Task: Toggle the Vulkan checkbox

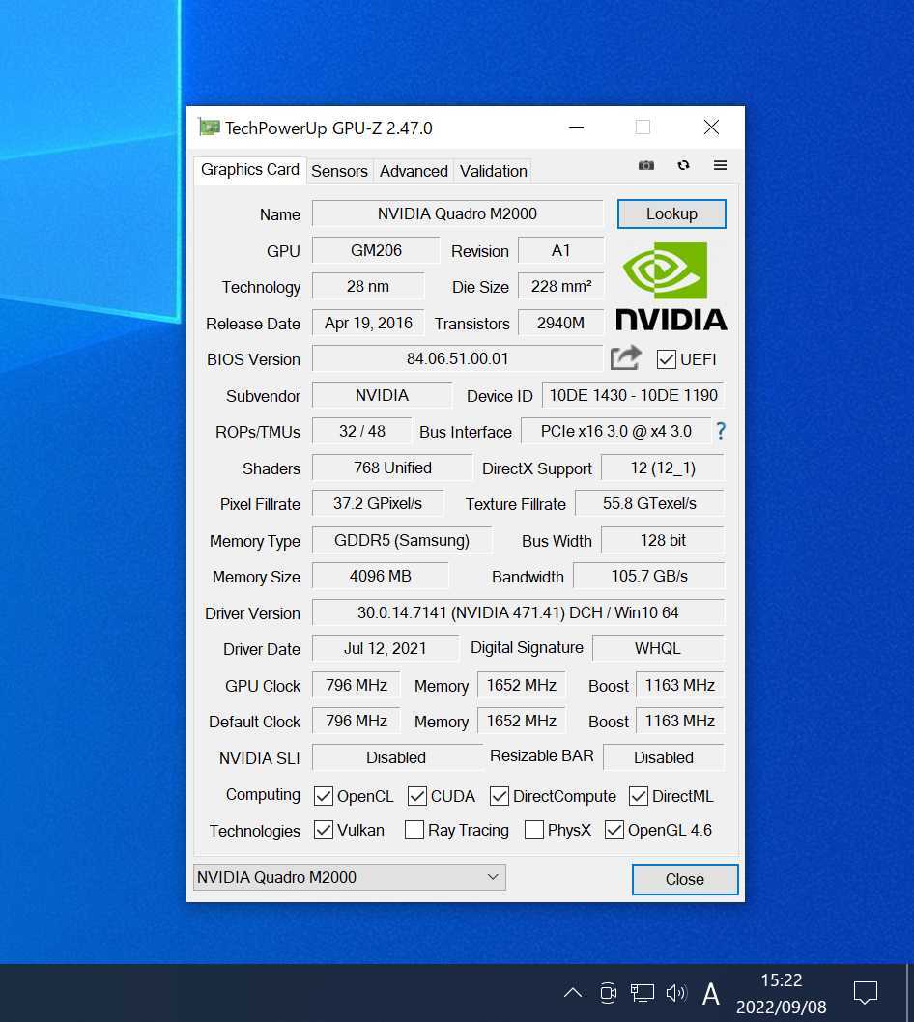Action: coord(324,830)
